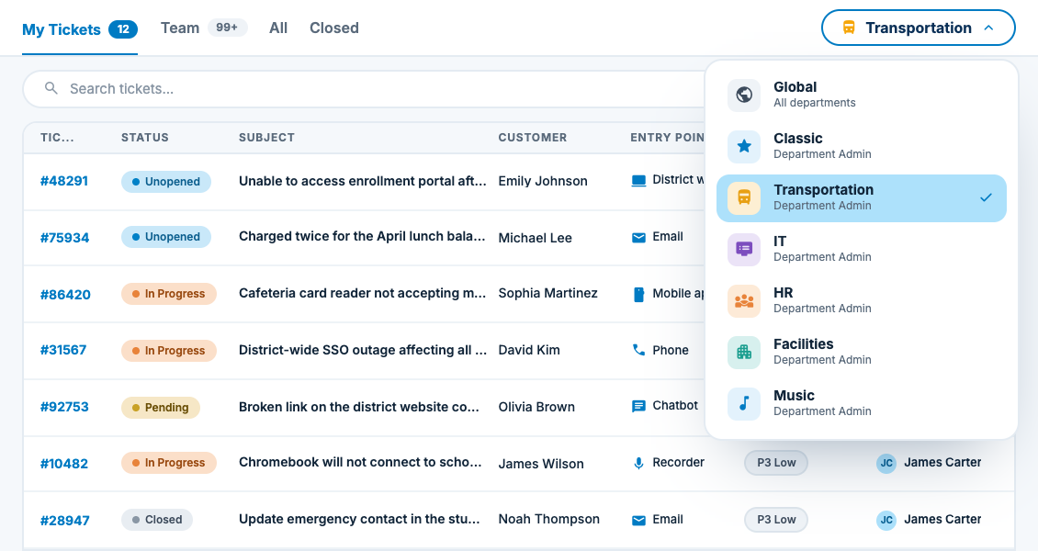Sort by the STATUS column header
Viewport: 1038px width, 551px height.
click(x=145, y=138)
